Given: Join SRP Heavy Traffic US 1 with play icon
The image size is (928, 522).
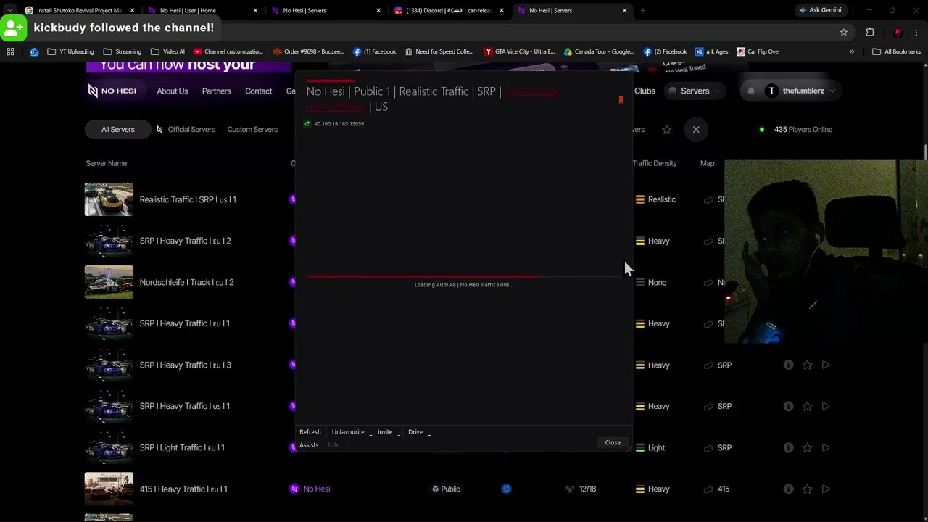Looking at the screenshot, I should [x=826, y=406].
